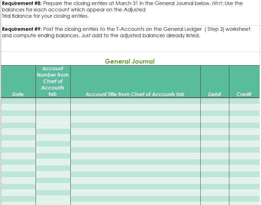Click the second row Account Title cell

click(x=135, y=106)
